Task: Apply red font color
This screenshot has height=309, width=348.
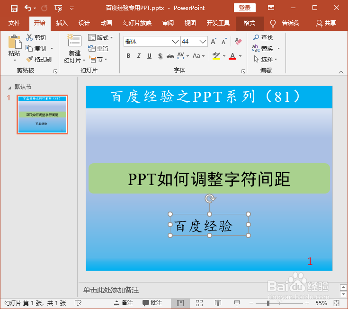Action: tap(232, 56)
